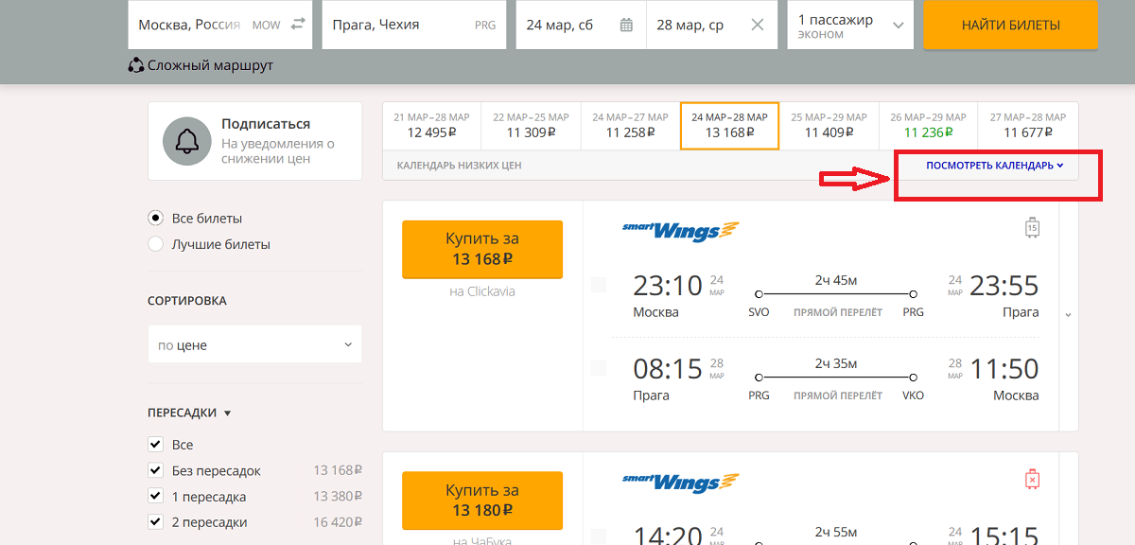The width and height of the screenshot is (1135, 545).
Task: Expand ПОСМОТРЕТЬ КАЛЕНДАРЬ low price calendar
Action: [x=995, y=166]
